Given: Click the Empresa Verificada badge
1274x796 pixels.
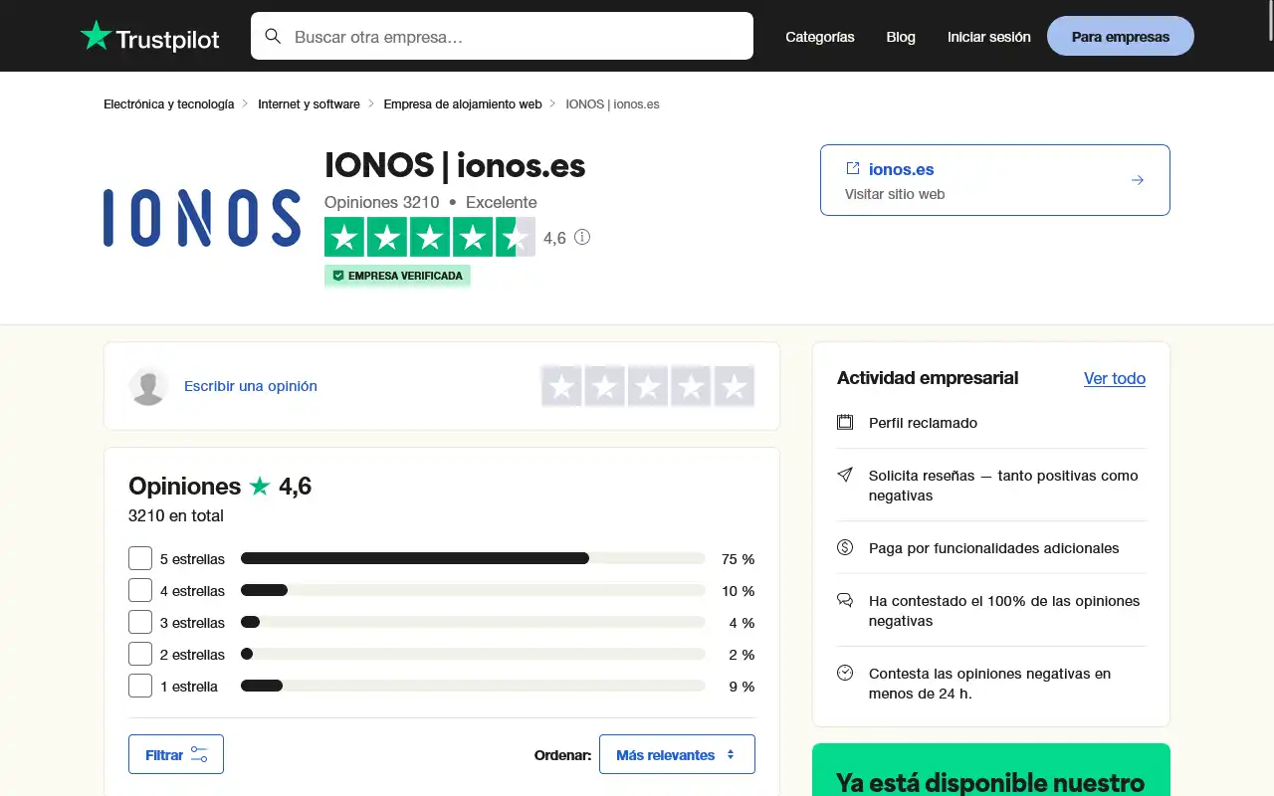Looking at the screenshot, I should [397, 276].
